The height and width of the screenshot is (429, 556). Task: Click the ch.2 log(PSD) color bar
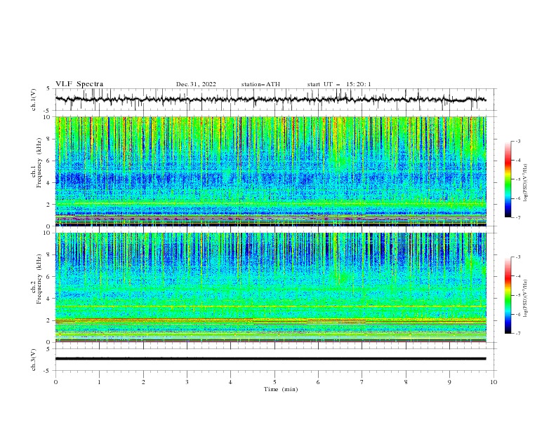click(x=508, y=295)
